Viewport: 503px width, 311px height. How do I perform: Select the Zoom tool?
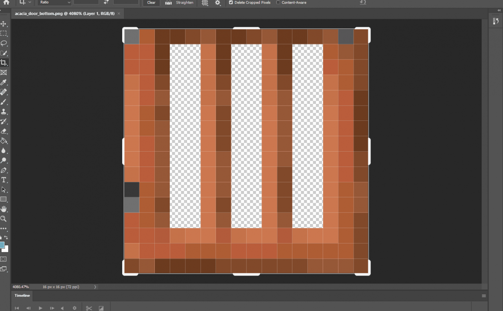4,219
